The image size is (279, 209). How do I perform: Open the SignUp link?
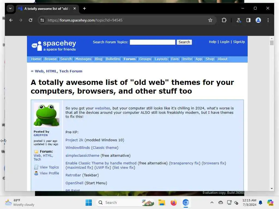pyautogui.click(x=239, y=42)
